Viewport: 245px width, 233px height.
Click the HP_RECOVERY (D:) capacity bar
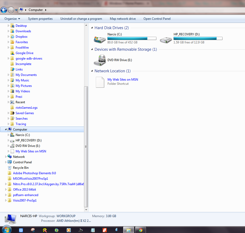pos(198,38)
